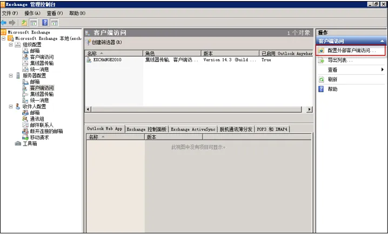Screen dimensions: 388x235
Task: Switch to 脱机通讯簿分发 tab
Action: [236, 129]
